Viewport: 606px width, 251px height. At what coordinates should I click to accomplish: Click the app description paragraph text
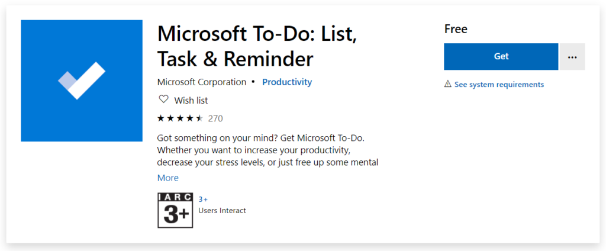(x=267, y=150)
